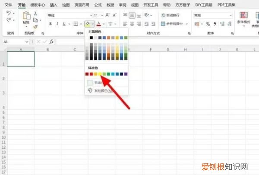This screenshot has width=259, height=175.
Task: Open Alignment (对齐方式) group dialog launcher
Action: tap(190, 33)
